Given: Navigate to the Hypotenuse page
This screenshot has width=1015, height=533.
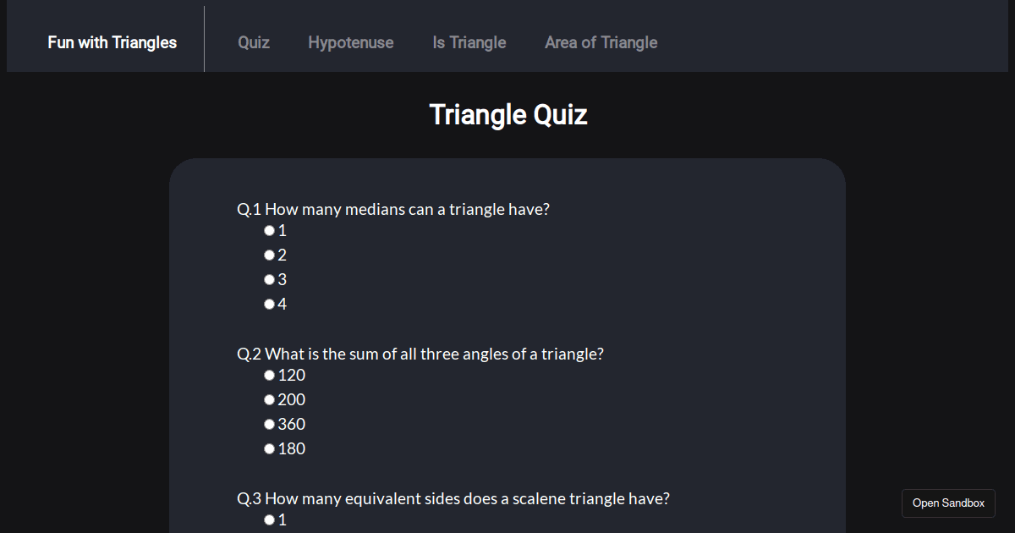Looking at the screenshot, I should tap(350, 42).
